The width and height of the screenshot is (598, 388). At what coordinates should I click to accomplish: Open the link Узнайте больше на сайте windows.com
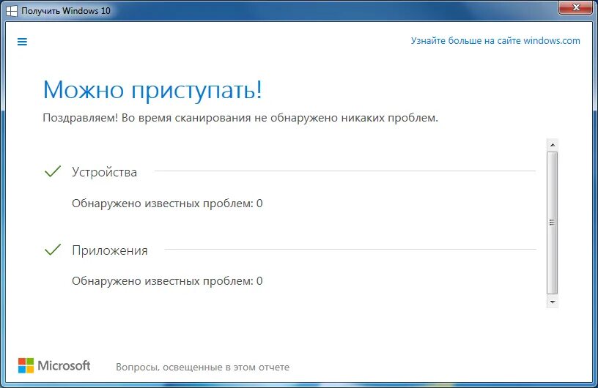point(495,41)
